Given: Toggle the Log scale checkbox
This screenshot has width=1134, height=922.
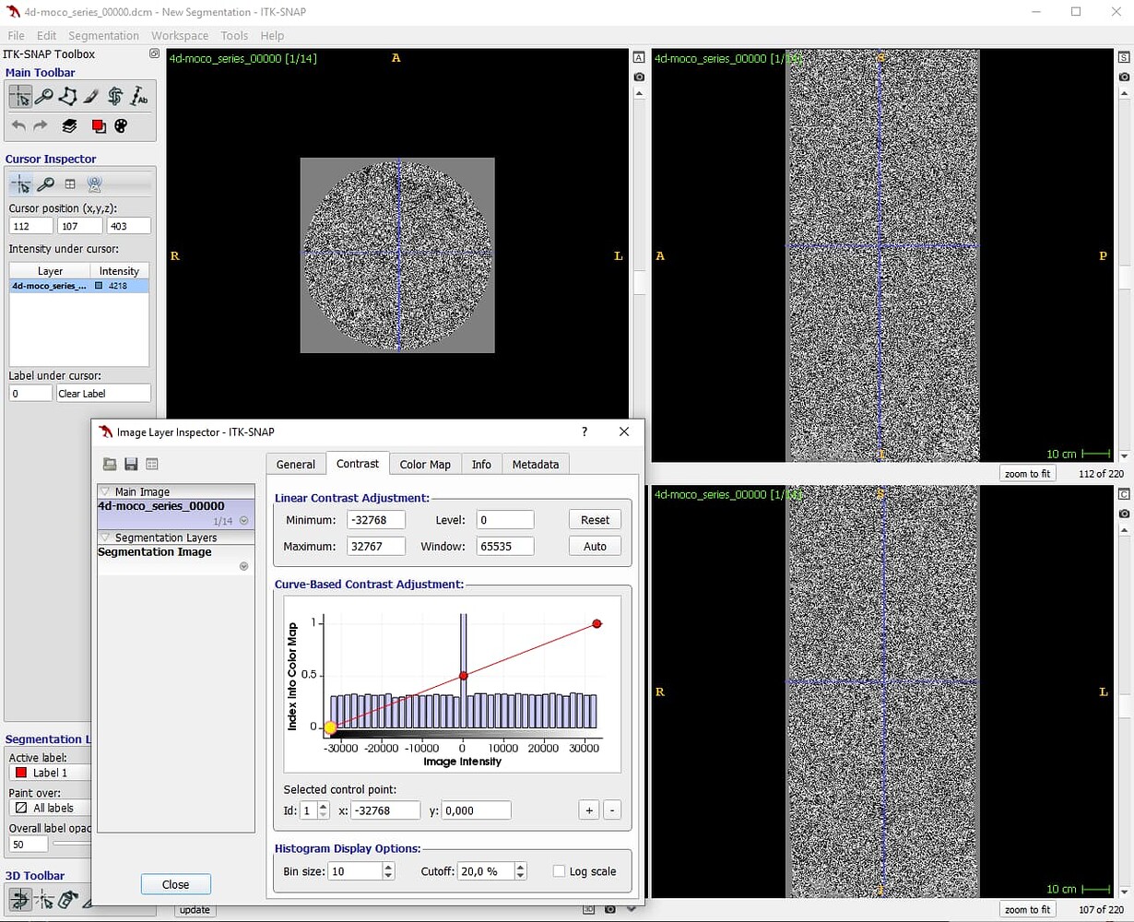Looking at the screenshot, I should (559, 870).
